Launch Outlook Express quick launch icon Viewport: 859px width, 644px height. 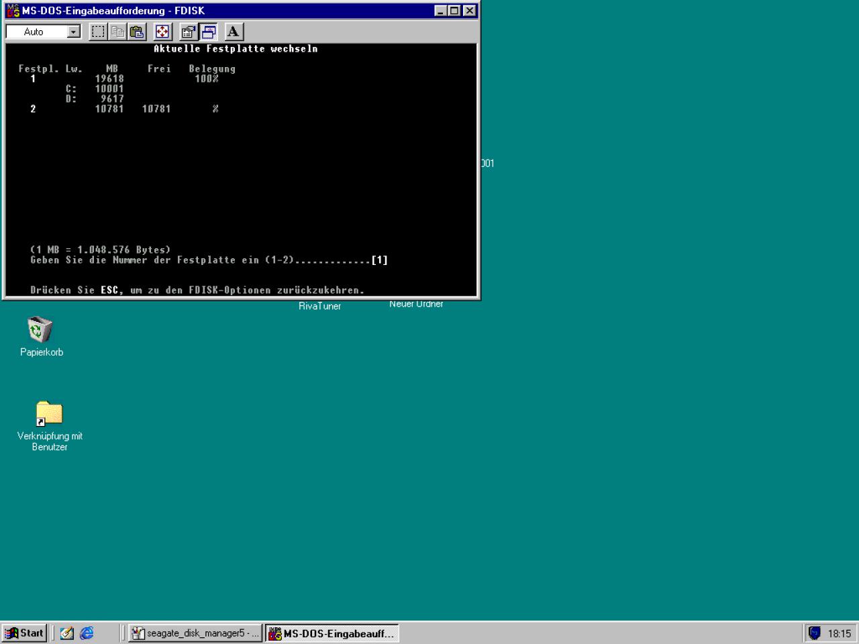point(66,633)
